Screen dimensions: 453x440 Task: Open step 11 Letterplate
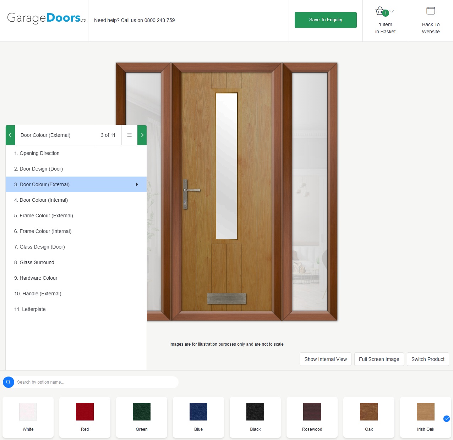[x=76, y=309]
